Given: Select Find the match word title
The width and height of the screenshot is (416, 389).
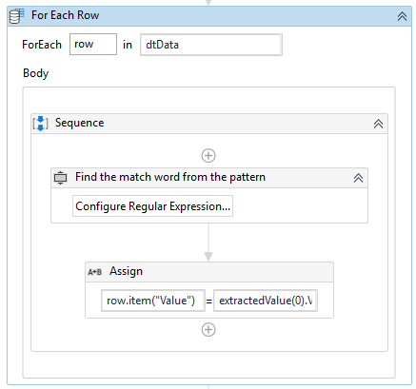Looking at the screenshot, I should 170,177.
